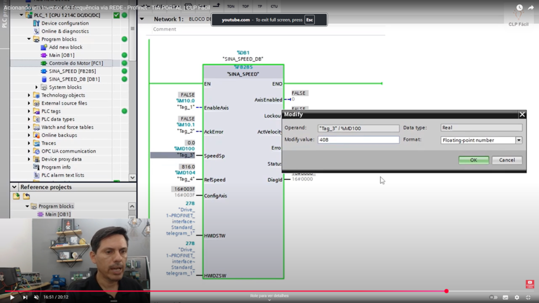Open the Format dropdown in Modify dialog
The width and height of the screenshot is (539, 303).
(518, 140)
